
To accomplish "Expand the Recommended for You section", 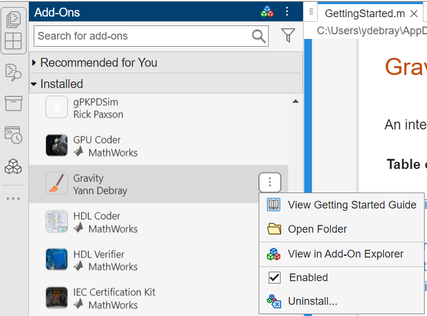I will point(35,63).
